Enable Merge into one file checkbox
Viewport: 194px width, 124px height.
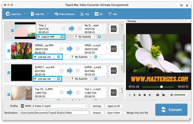point(125,113)
